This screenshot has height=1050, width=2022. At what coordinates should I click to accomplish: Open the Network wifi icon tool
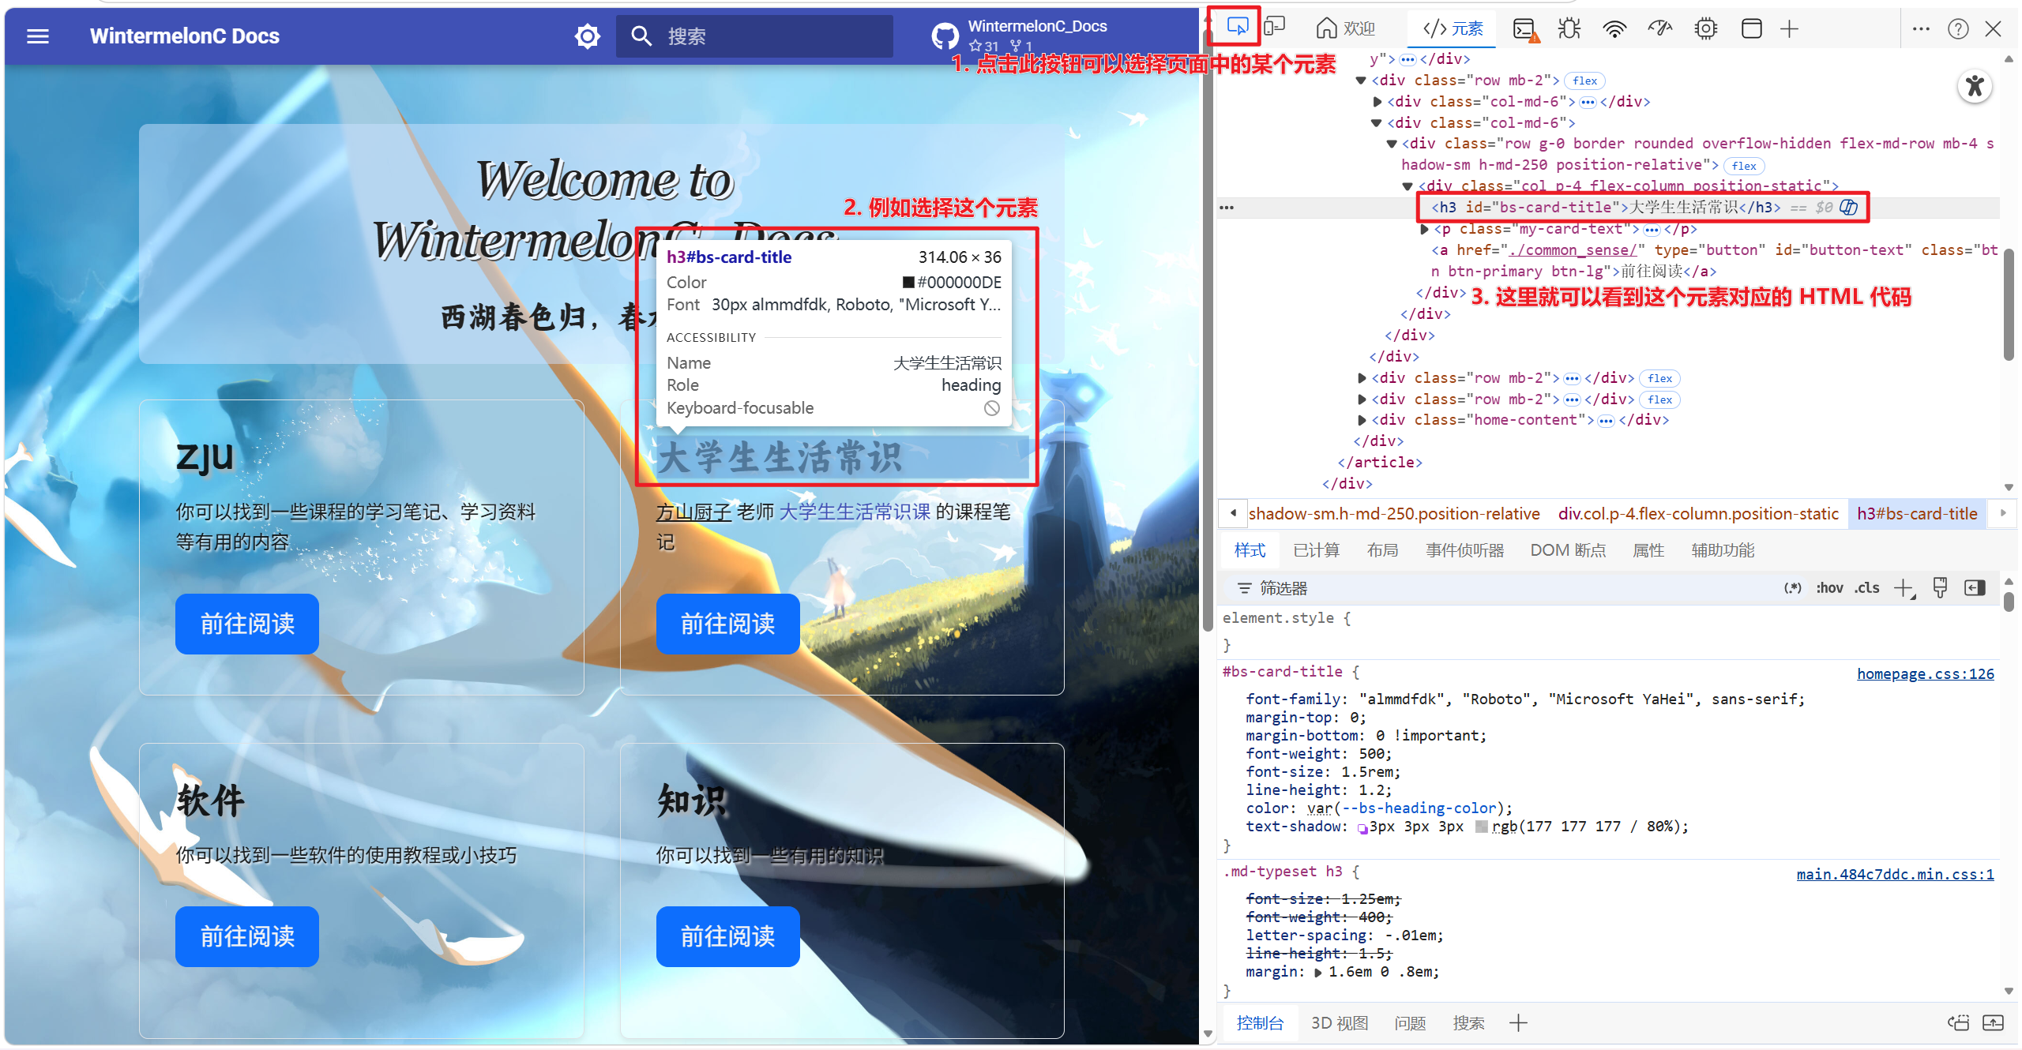[x=1614, y=29]
